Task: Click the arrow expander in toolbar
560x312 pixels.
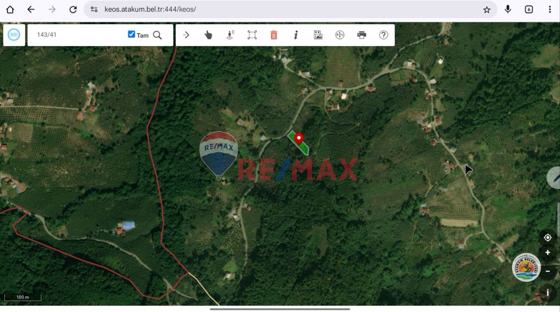Action: coord(186,35)
